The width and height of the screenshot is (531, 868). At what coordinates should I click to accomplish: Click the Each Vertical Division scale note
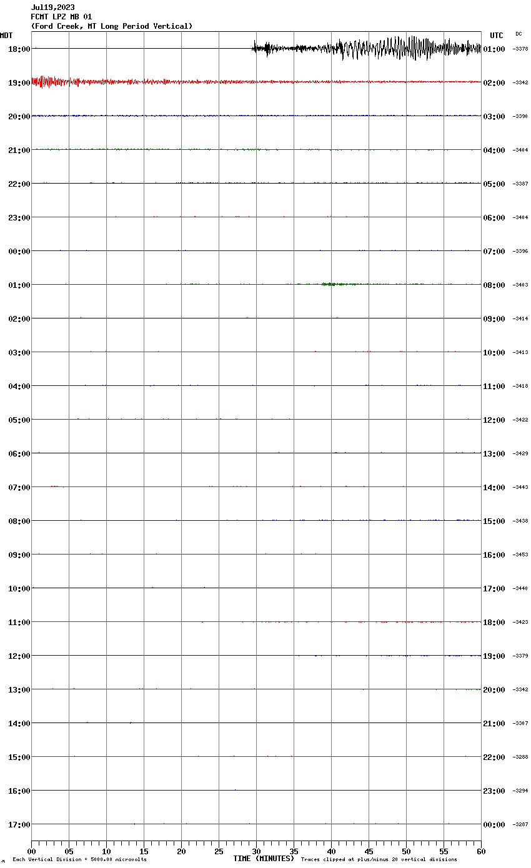79,860
